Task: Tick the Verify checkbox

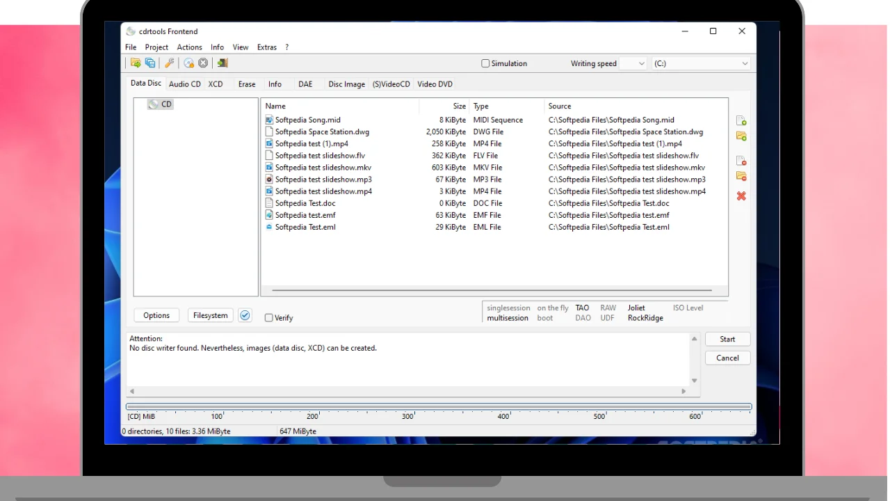Action: pyautogui.click(x=268, y=318)
